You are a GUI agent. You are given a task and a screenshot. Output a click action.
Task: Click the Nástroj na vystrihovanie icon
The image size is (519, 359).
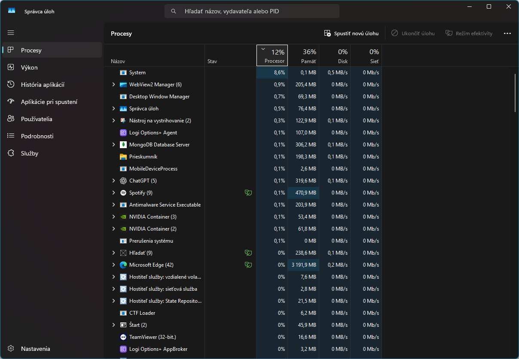click(123, 121)
